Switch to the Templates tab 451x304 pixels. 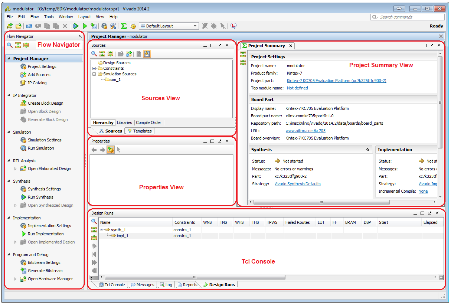tap(140, 131)
